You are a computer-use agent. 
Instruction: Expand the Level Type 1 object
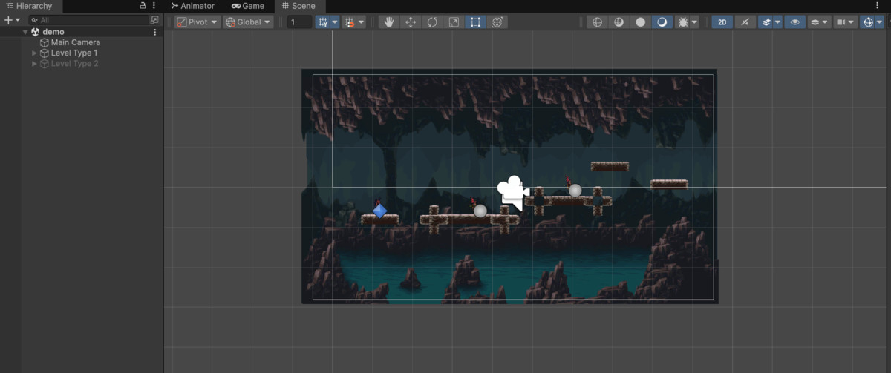click(34, 53)
